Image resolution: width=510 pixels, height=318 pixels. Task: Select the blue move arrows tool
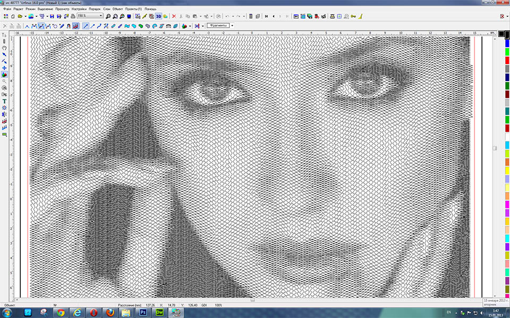click(x=4, y=68)
